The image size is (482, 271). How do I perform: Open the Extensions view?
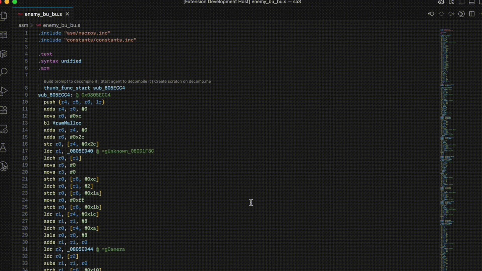tap(4, 110)
